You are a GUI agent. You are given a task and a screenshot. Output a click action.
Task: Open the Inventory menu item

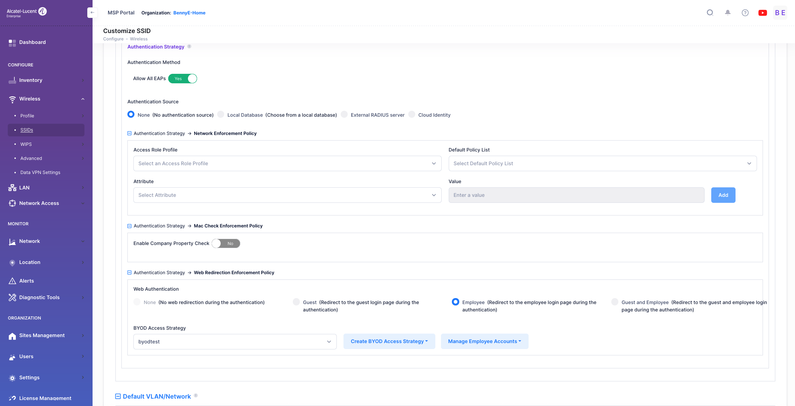click(x=31, y=80)
